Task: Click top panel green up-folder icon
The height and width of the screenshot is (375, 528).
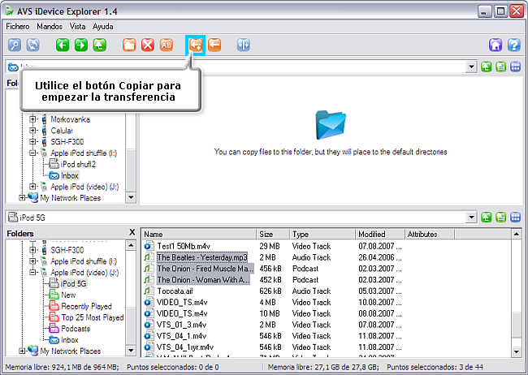Action: point(487,67)
